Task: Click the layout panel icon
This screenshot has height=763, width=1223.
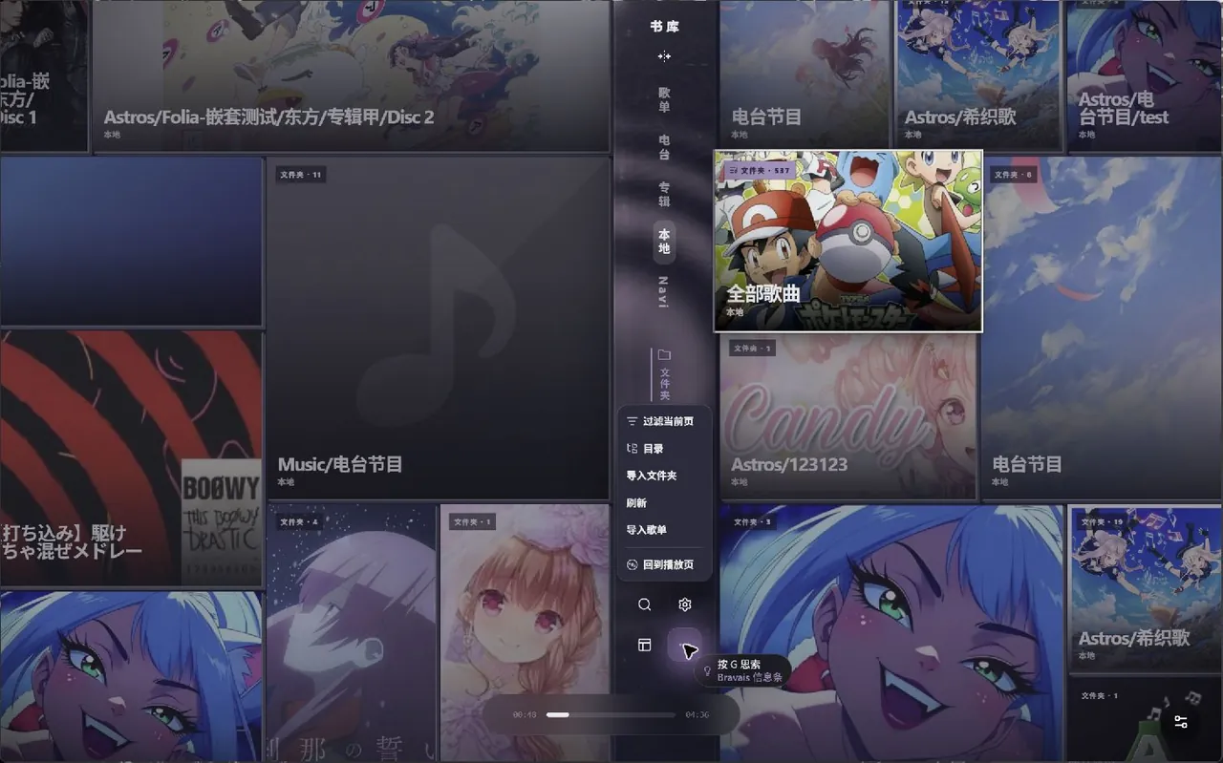Action: pos(645,646)
